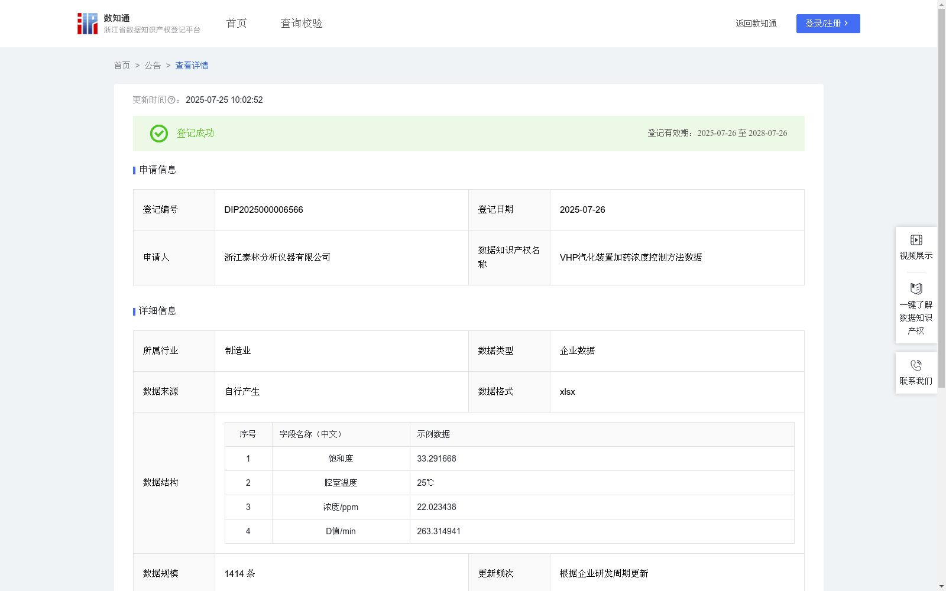Image resolution: width=946 pixels, height=591 pixels.
Task: Click 查看详情 in the breadcrumb
Action: (x=192, y=66)
